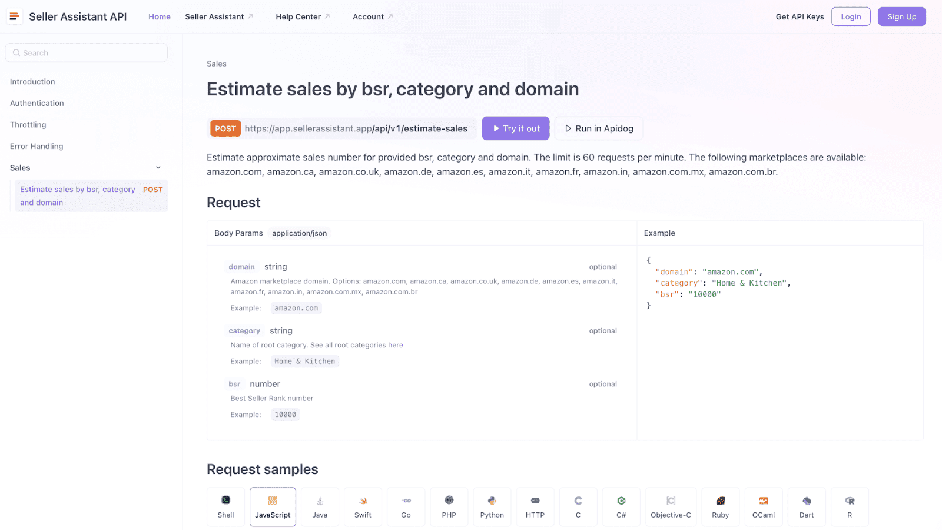The height and width of the screenshot is (530, 942).
Task: Open the root categories link labeled here
Action: [396, 345]
